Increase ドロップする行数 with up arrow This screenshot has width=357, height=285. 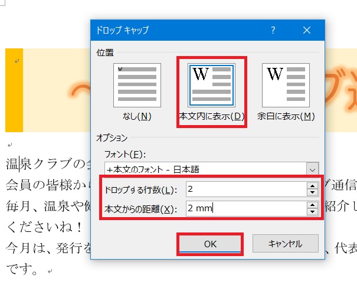[x=312, y=186]
